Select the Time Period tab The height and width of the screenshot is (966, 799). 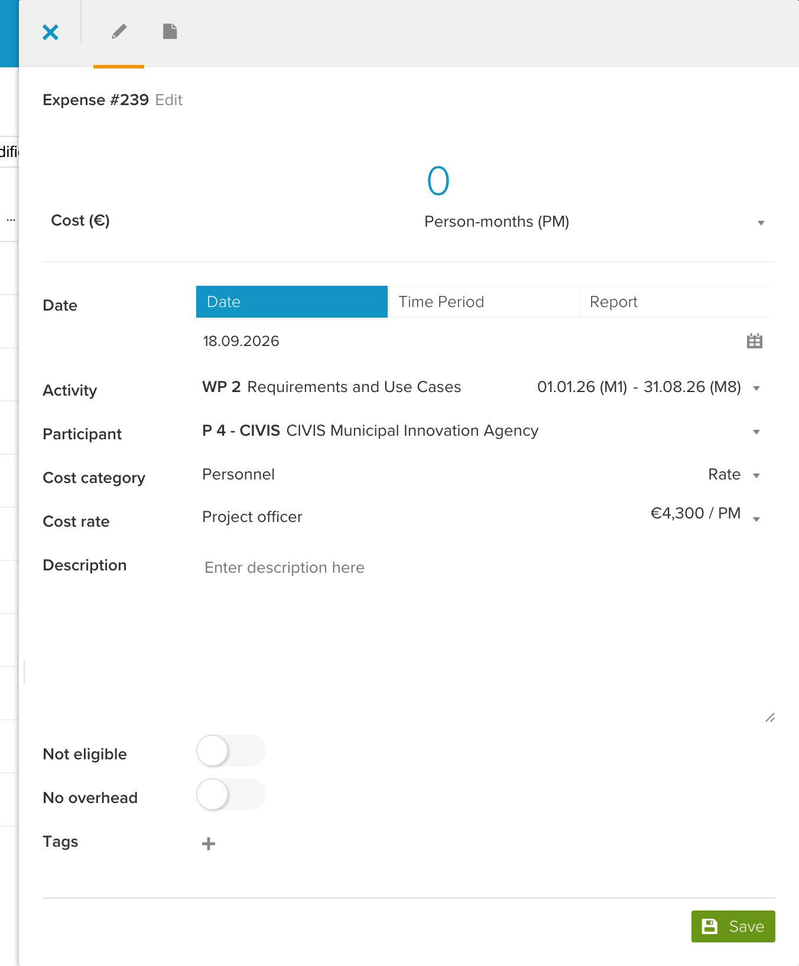pyautogui.click(x=483, y=302)
